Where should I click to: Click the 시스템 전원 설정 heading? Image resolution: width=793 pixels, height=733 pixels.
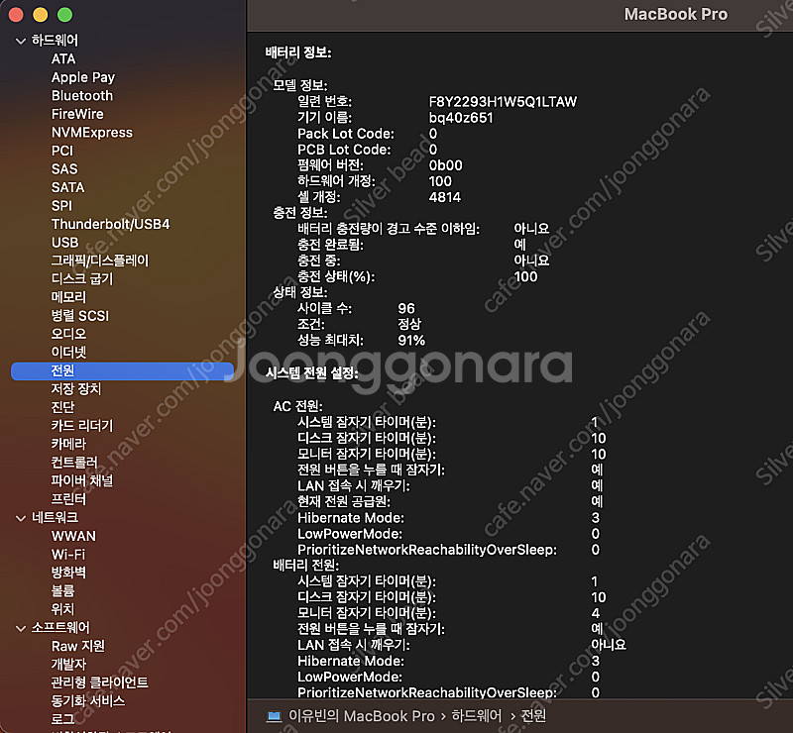(312, 373)
